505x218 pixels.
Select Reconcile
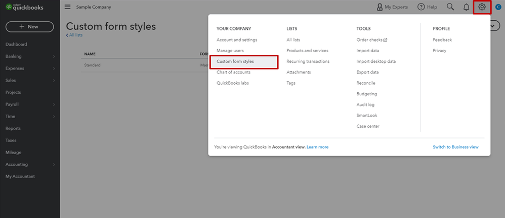pos(366,83)
